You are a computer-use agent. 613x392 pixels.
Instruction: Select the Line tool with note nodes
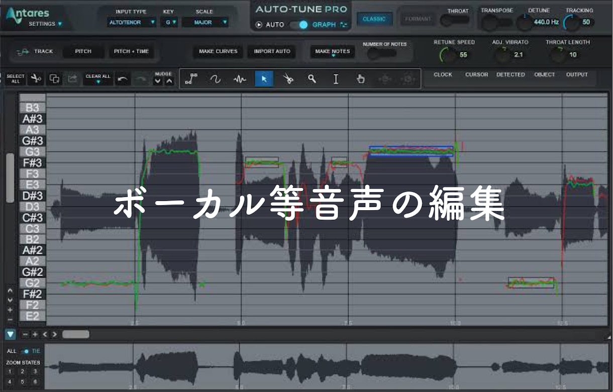[191, 79]
